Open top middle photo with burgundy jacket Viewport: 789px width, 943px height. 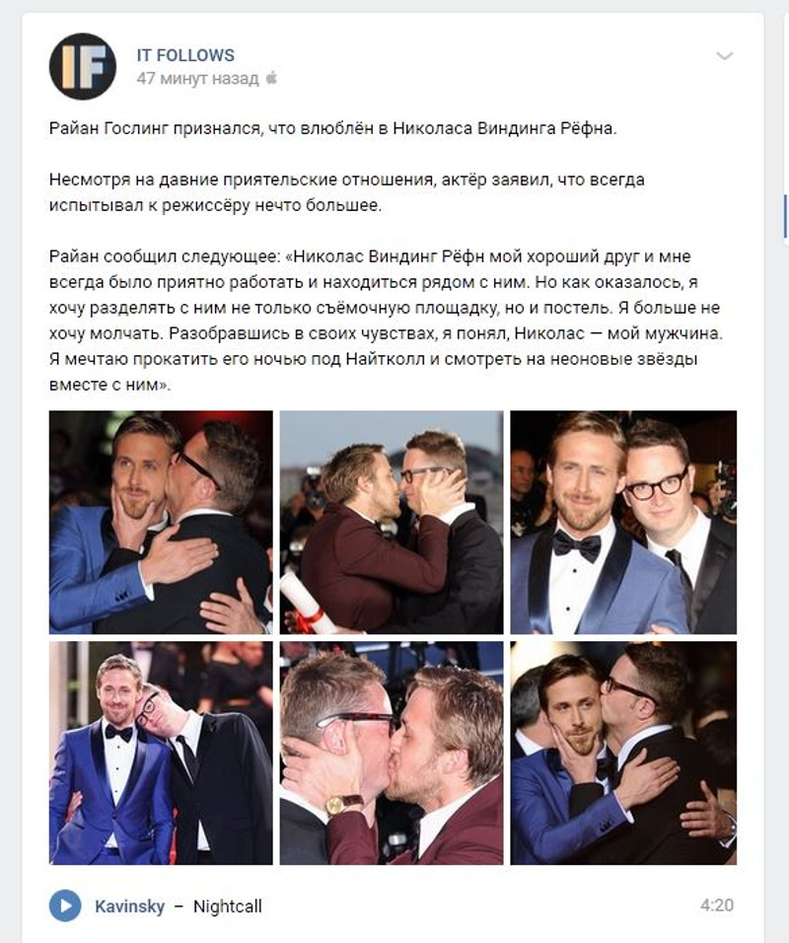click(392, 522)
